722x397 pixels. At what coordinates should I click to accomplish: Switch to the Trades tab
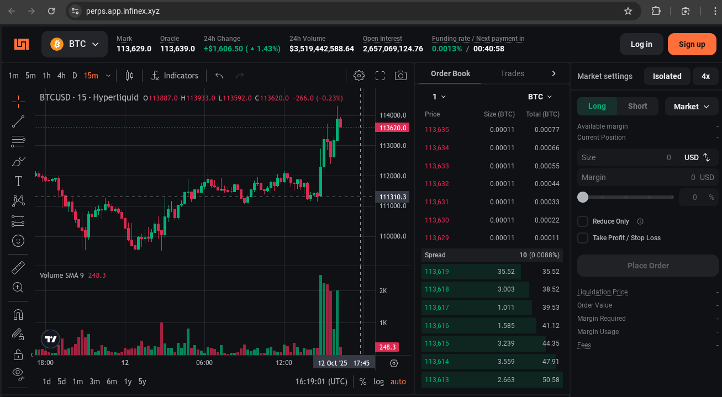[512, 73]
